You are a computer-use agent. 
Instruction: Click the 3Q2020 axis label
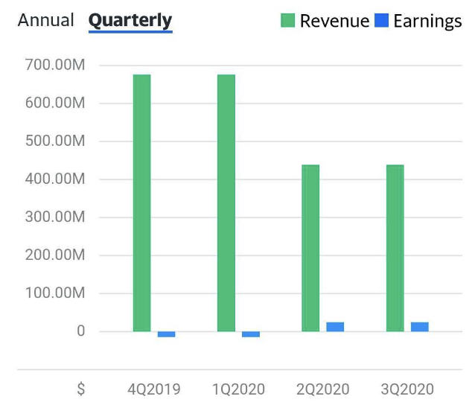point(407,389)
